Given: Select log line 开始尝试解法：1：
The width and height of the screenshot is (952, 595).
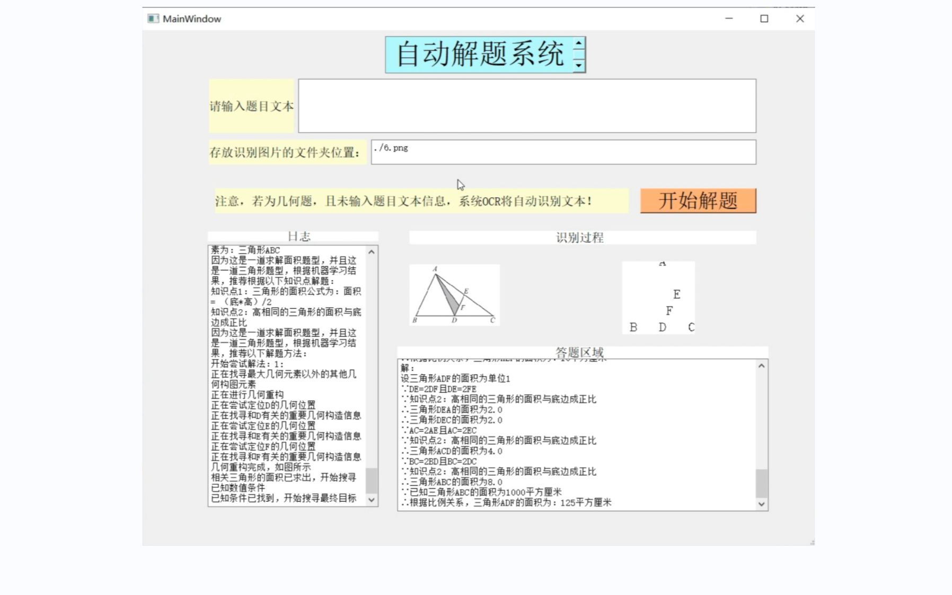Looking at the screenshot, I should tap(248, 364).
